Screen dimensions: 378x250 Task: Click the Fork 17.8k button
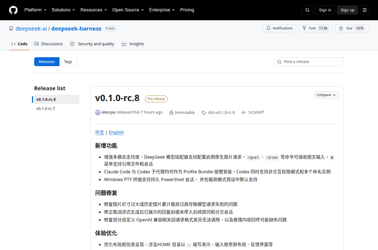tap(316, 28)
